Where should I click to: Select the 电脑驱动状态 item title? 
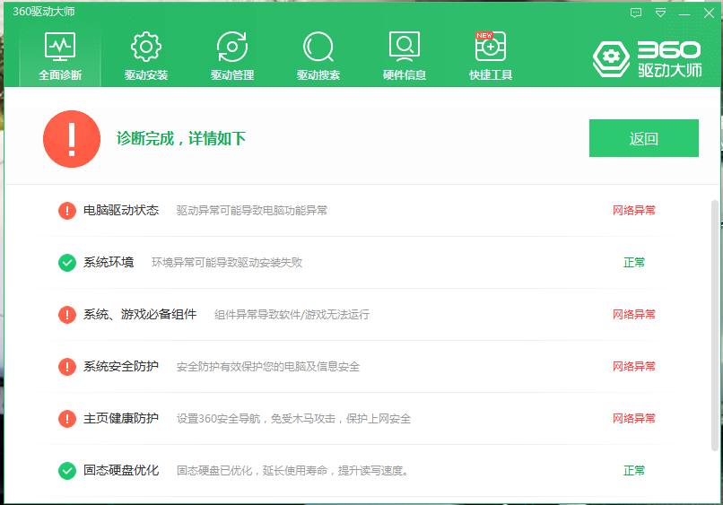121,210
